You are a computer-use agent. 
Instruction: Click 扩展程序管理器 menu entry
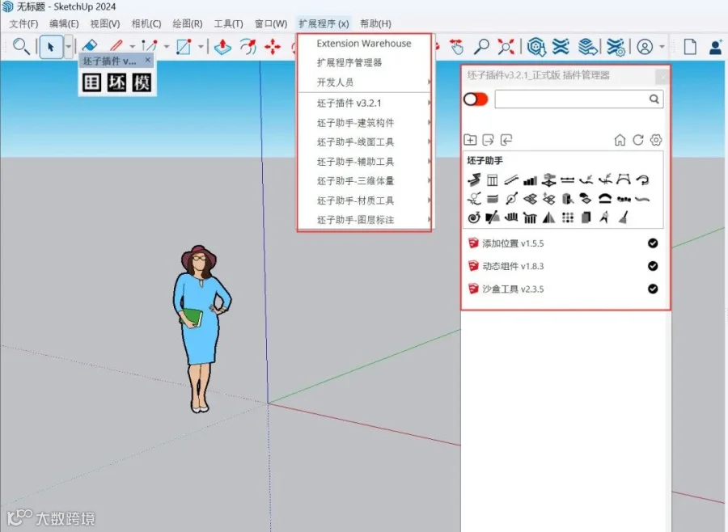tap(349, 63)
